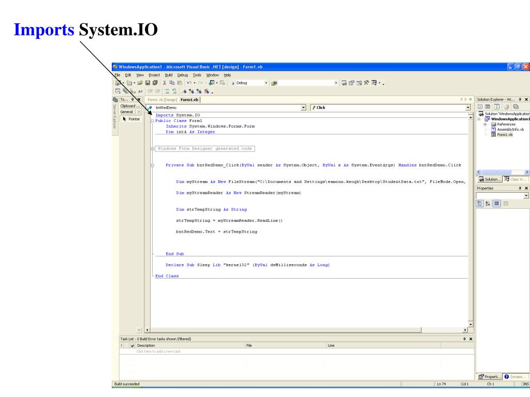Click the View Designer icon in Solution Explorer
The width and height of the screenshot is (530, 397).
click(488, 106)
